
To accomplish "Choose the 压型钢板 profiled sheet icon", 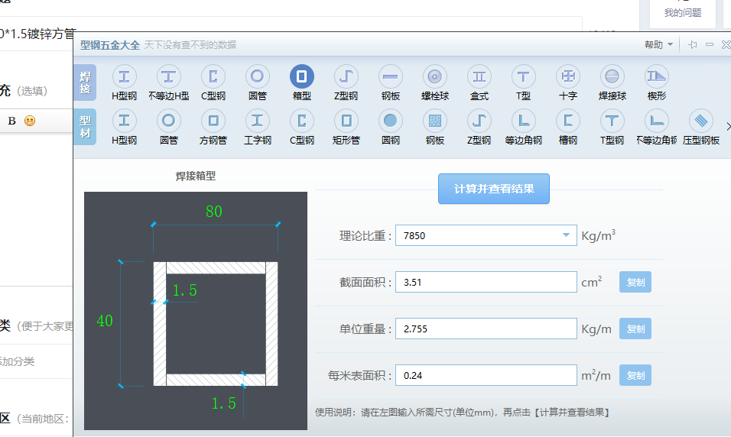I will click(700, 121).
